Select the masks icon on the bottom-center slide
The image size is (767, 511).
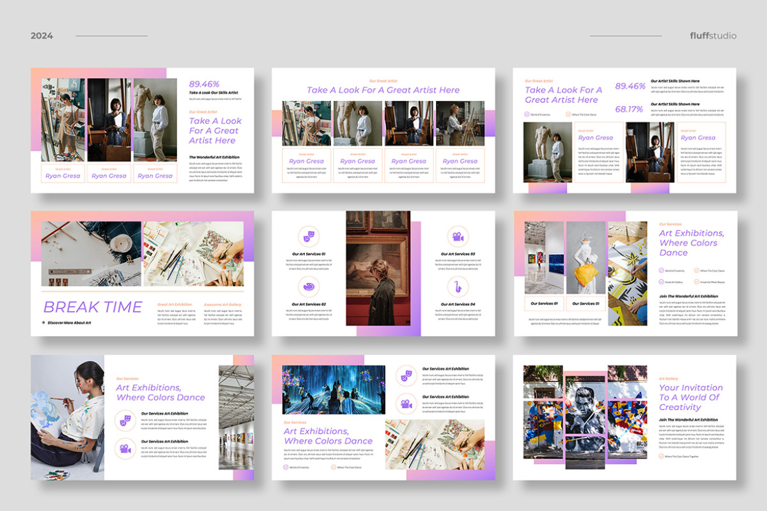coord(407,375)
